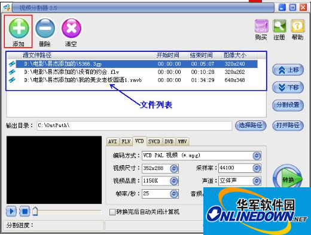Expand the video quality 1150K dropdown
This screenshot has width=311, height=235.
(x=174, y=181)
